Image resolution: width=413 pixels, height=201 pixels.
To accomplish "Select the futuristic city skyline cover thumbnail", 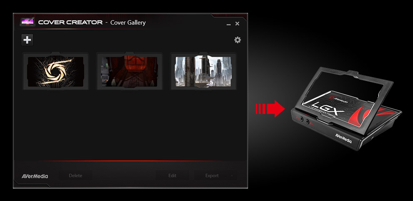I will (x=203, y=71).
